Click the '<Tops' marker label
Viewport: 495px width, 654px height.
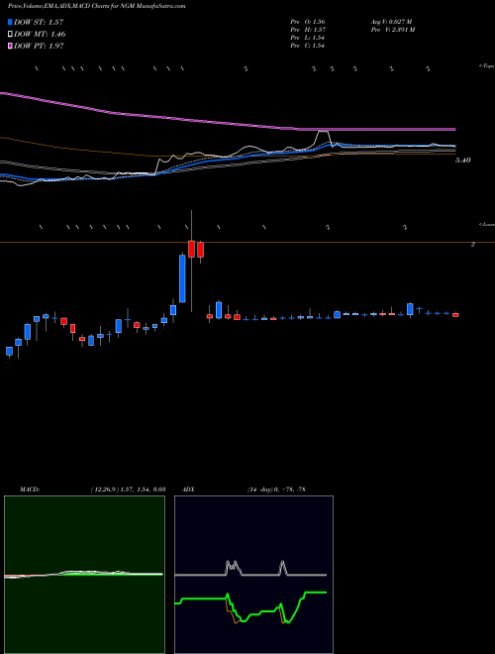(486, 66)
